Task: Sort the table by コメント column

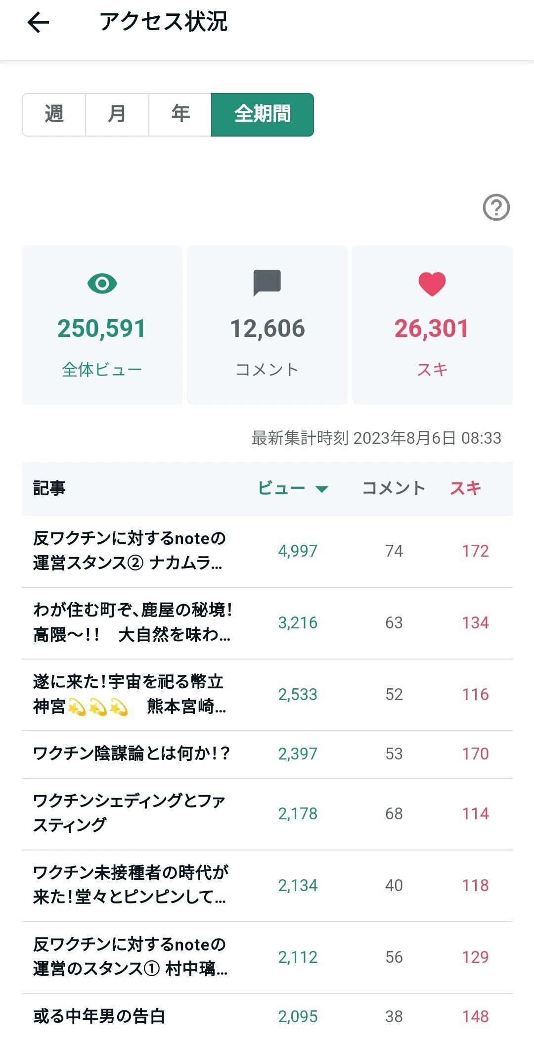Action: pyautogui.click(x=394, y=488)
